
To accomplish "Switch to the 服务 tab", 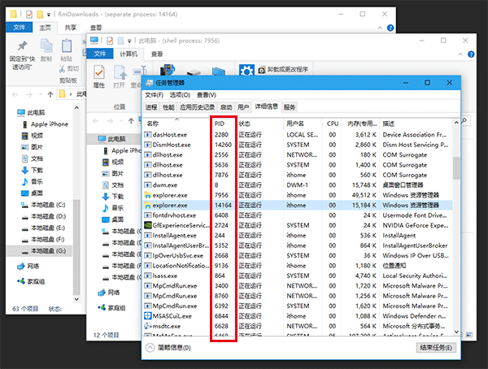I will pos(289,107).
